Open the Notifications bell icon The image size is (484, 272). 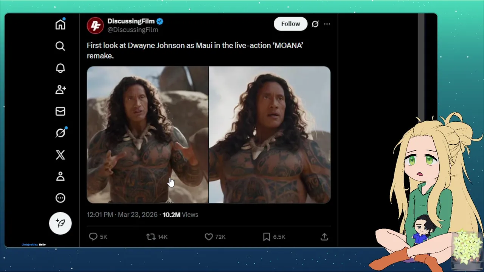[x=60, y=68]
